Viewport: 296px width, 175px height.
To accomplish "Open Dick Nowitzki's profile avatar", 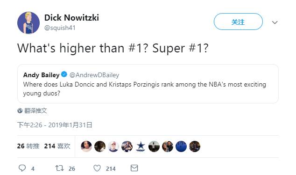I will 28,23.
